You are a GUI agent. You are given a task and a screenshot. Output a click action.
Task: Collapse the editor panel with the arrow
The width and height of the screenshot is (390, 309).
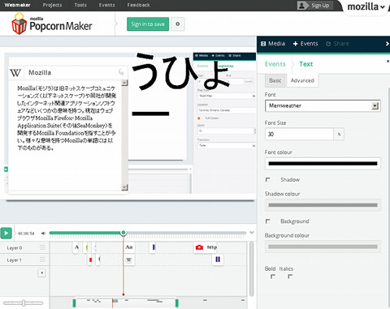pyautogui.click(x=387, y=44)
